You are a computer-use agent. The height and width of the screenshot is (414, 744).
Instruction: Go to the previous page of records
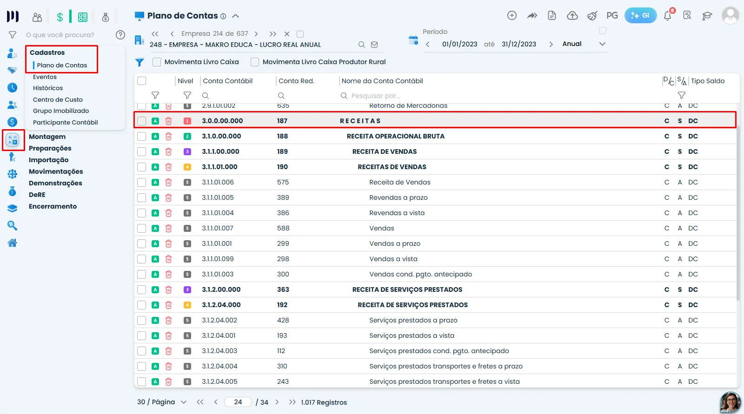(216, 402)
